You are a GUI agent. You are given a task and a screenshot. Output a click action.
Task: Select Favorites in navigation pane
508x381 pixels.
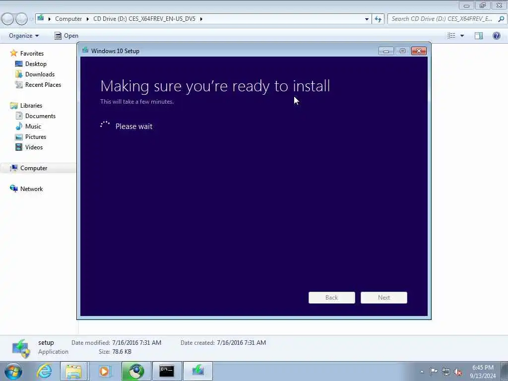point(32,54)
